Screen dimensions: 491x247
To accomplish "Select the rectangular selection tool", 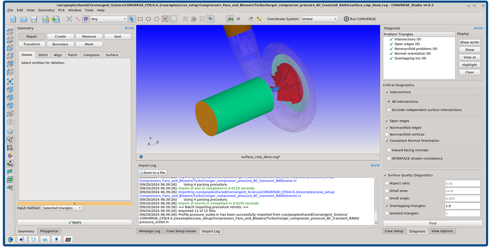I will click(x=140, y=19).
